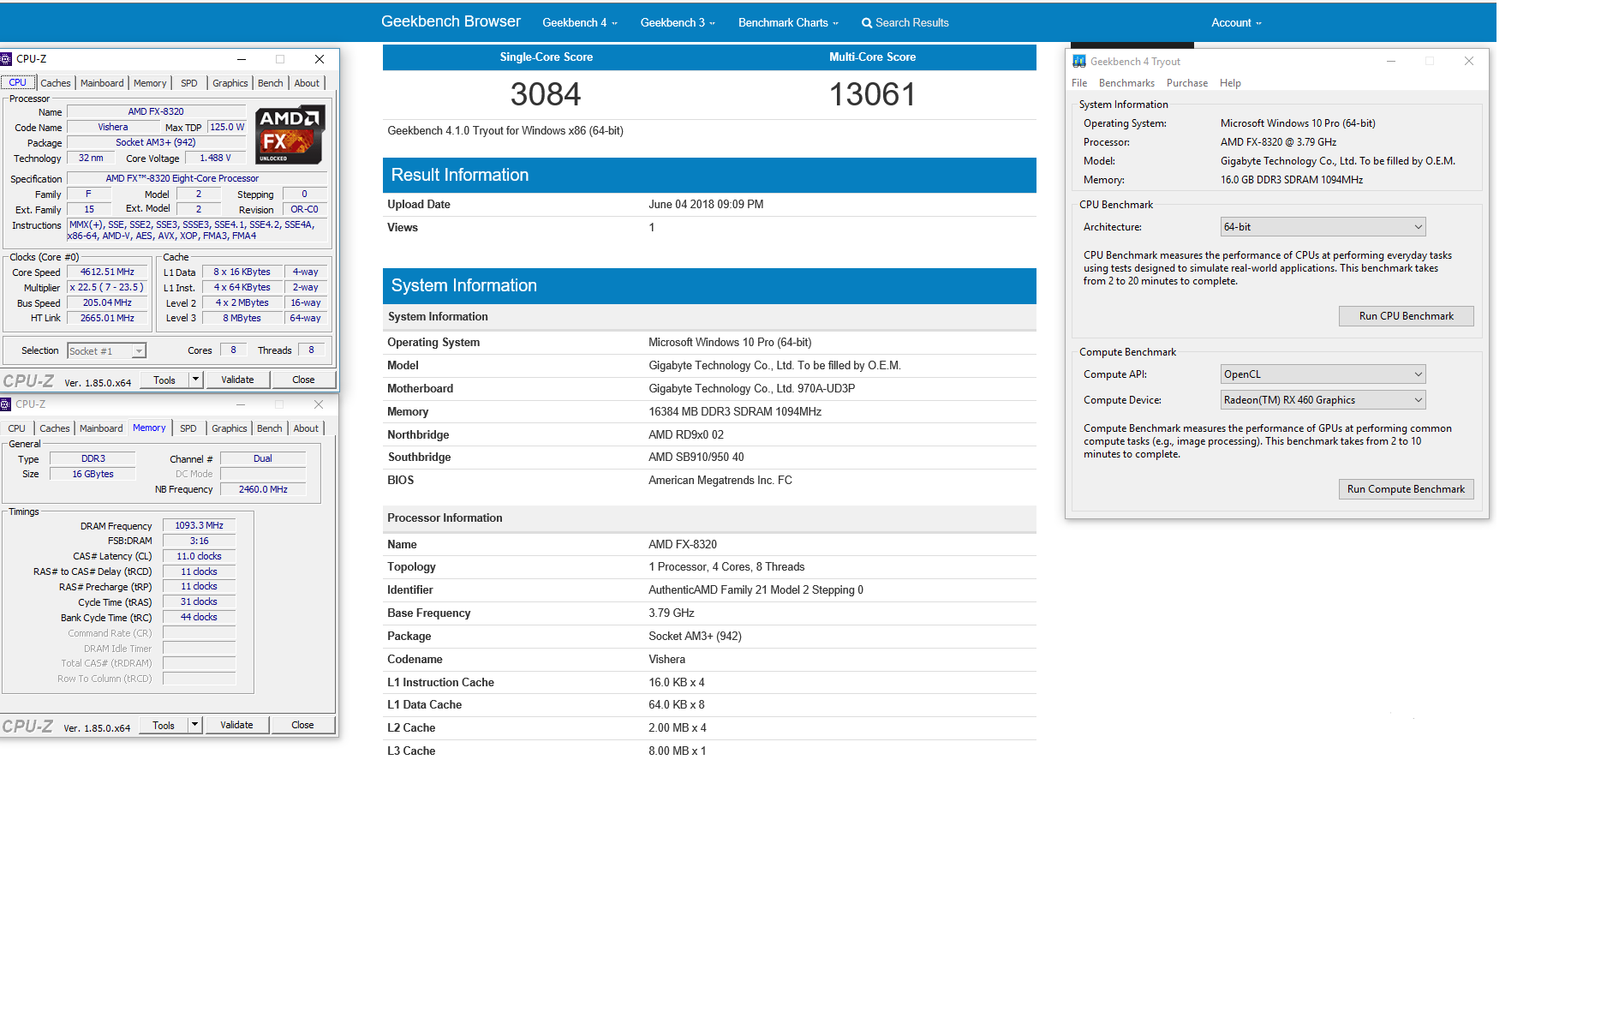Switch to Mainboard tab in top CPU-Z window
The width and height of the screenshot is (1601, 1029).
[x=102, y=83]
